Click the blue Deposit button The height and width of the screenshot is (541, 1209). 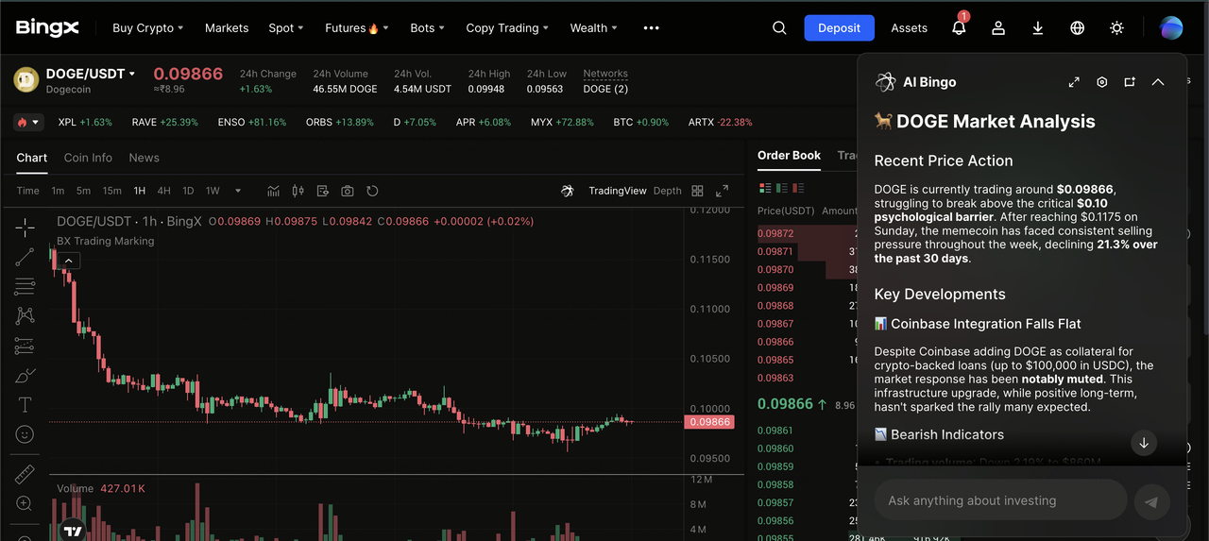(839, 28)
